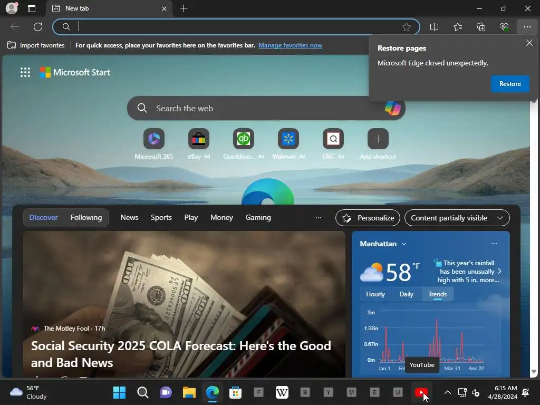Open the Play feed tab

(x=191, y=218)
